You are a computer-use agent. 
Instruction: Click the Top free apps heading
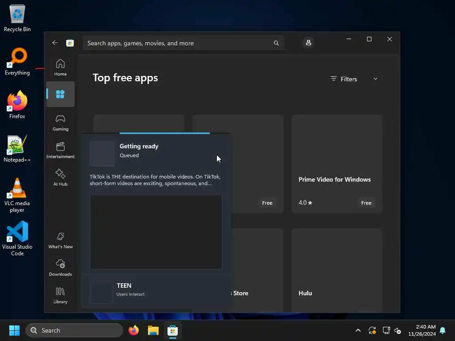click(125, 78)
